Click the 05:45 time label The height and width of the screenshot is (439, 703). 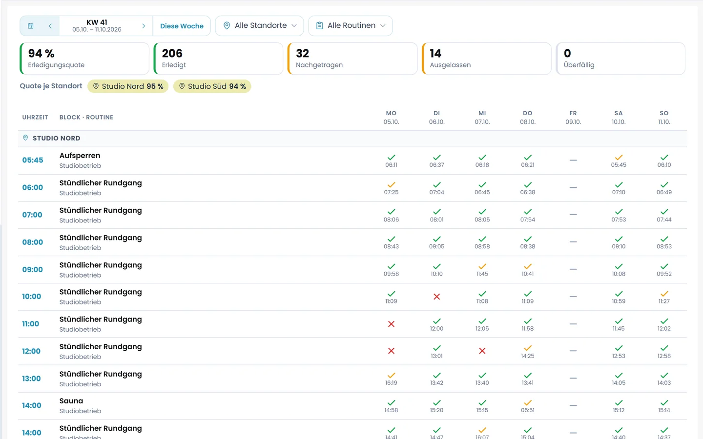coord(33,160)
